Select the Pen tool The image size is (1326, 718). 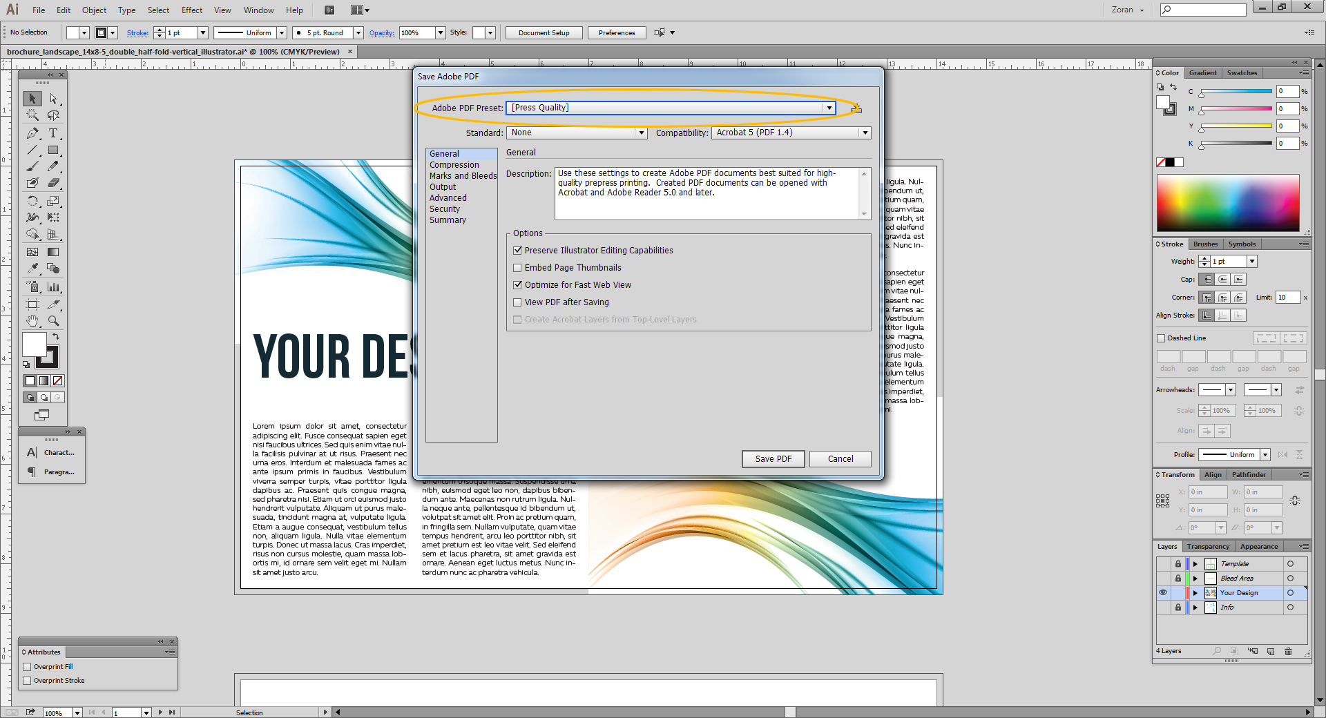32,133
